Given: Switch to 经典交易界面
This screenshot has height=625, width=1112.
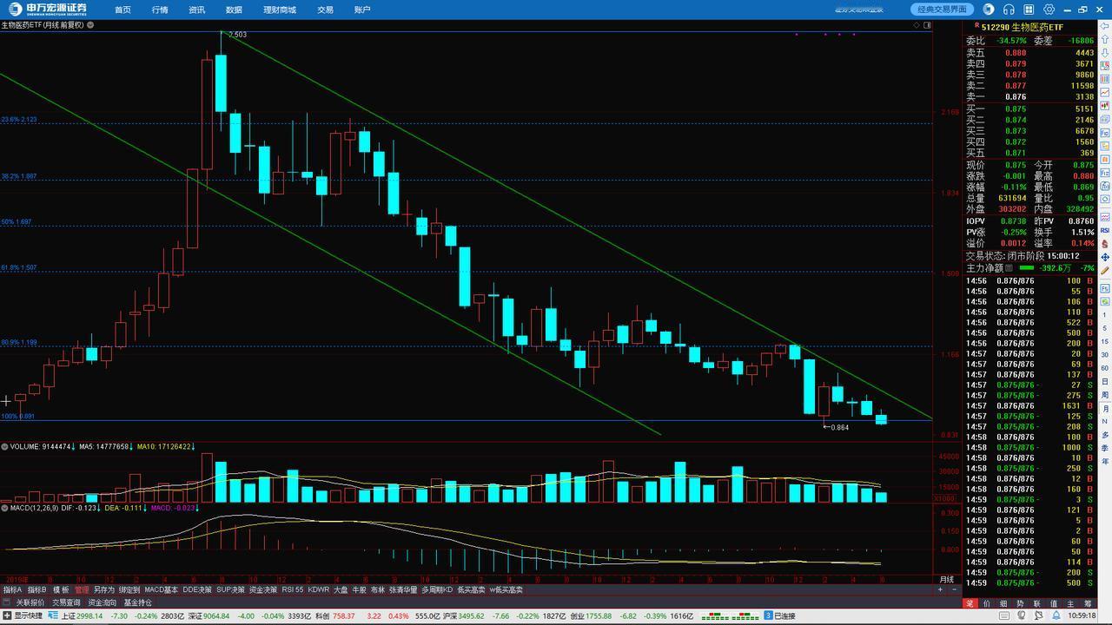Looking at the screenshot, I should coord(943,10).
